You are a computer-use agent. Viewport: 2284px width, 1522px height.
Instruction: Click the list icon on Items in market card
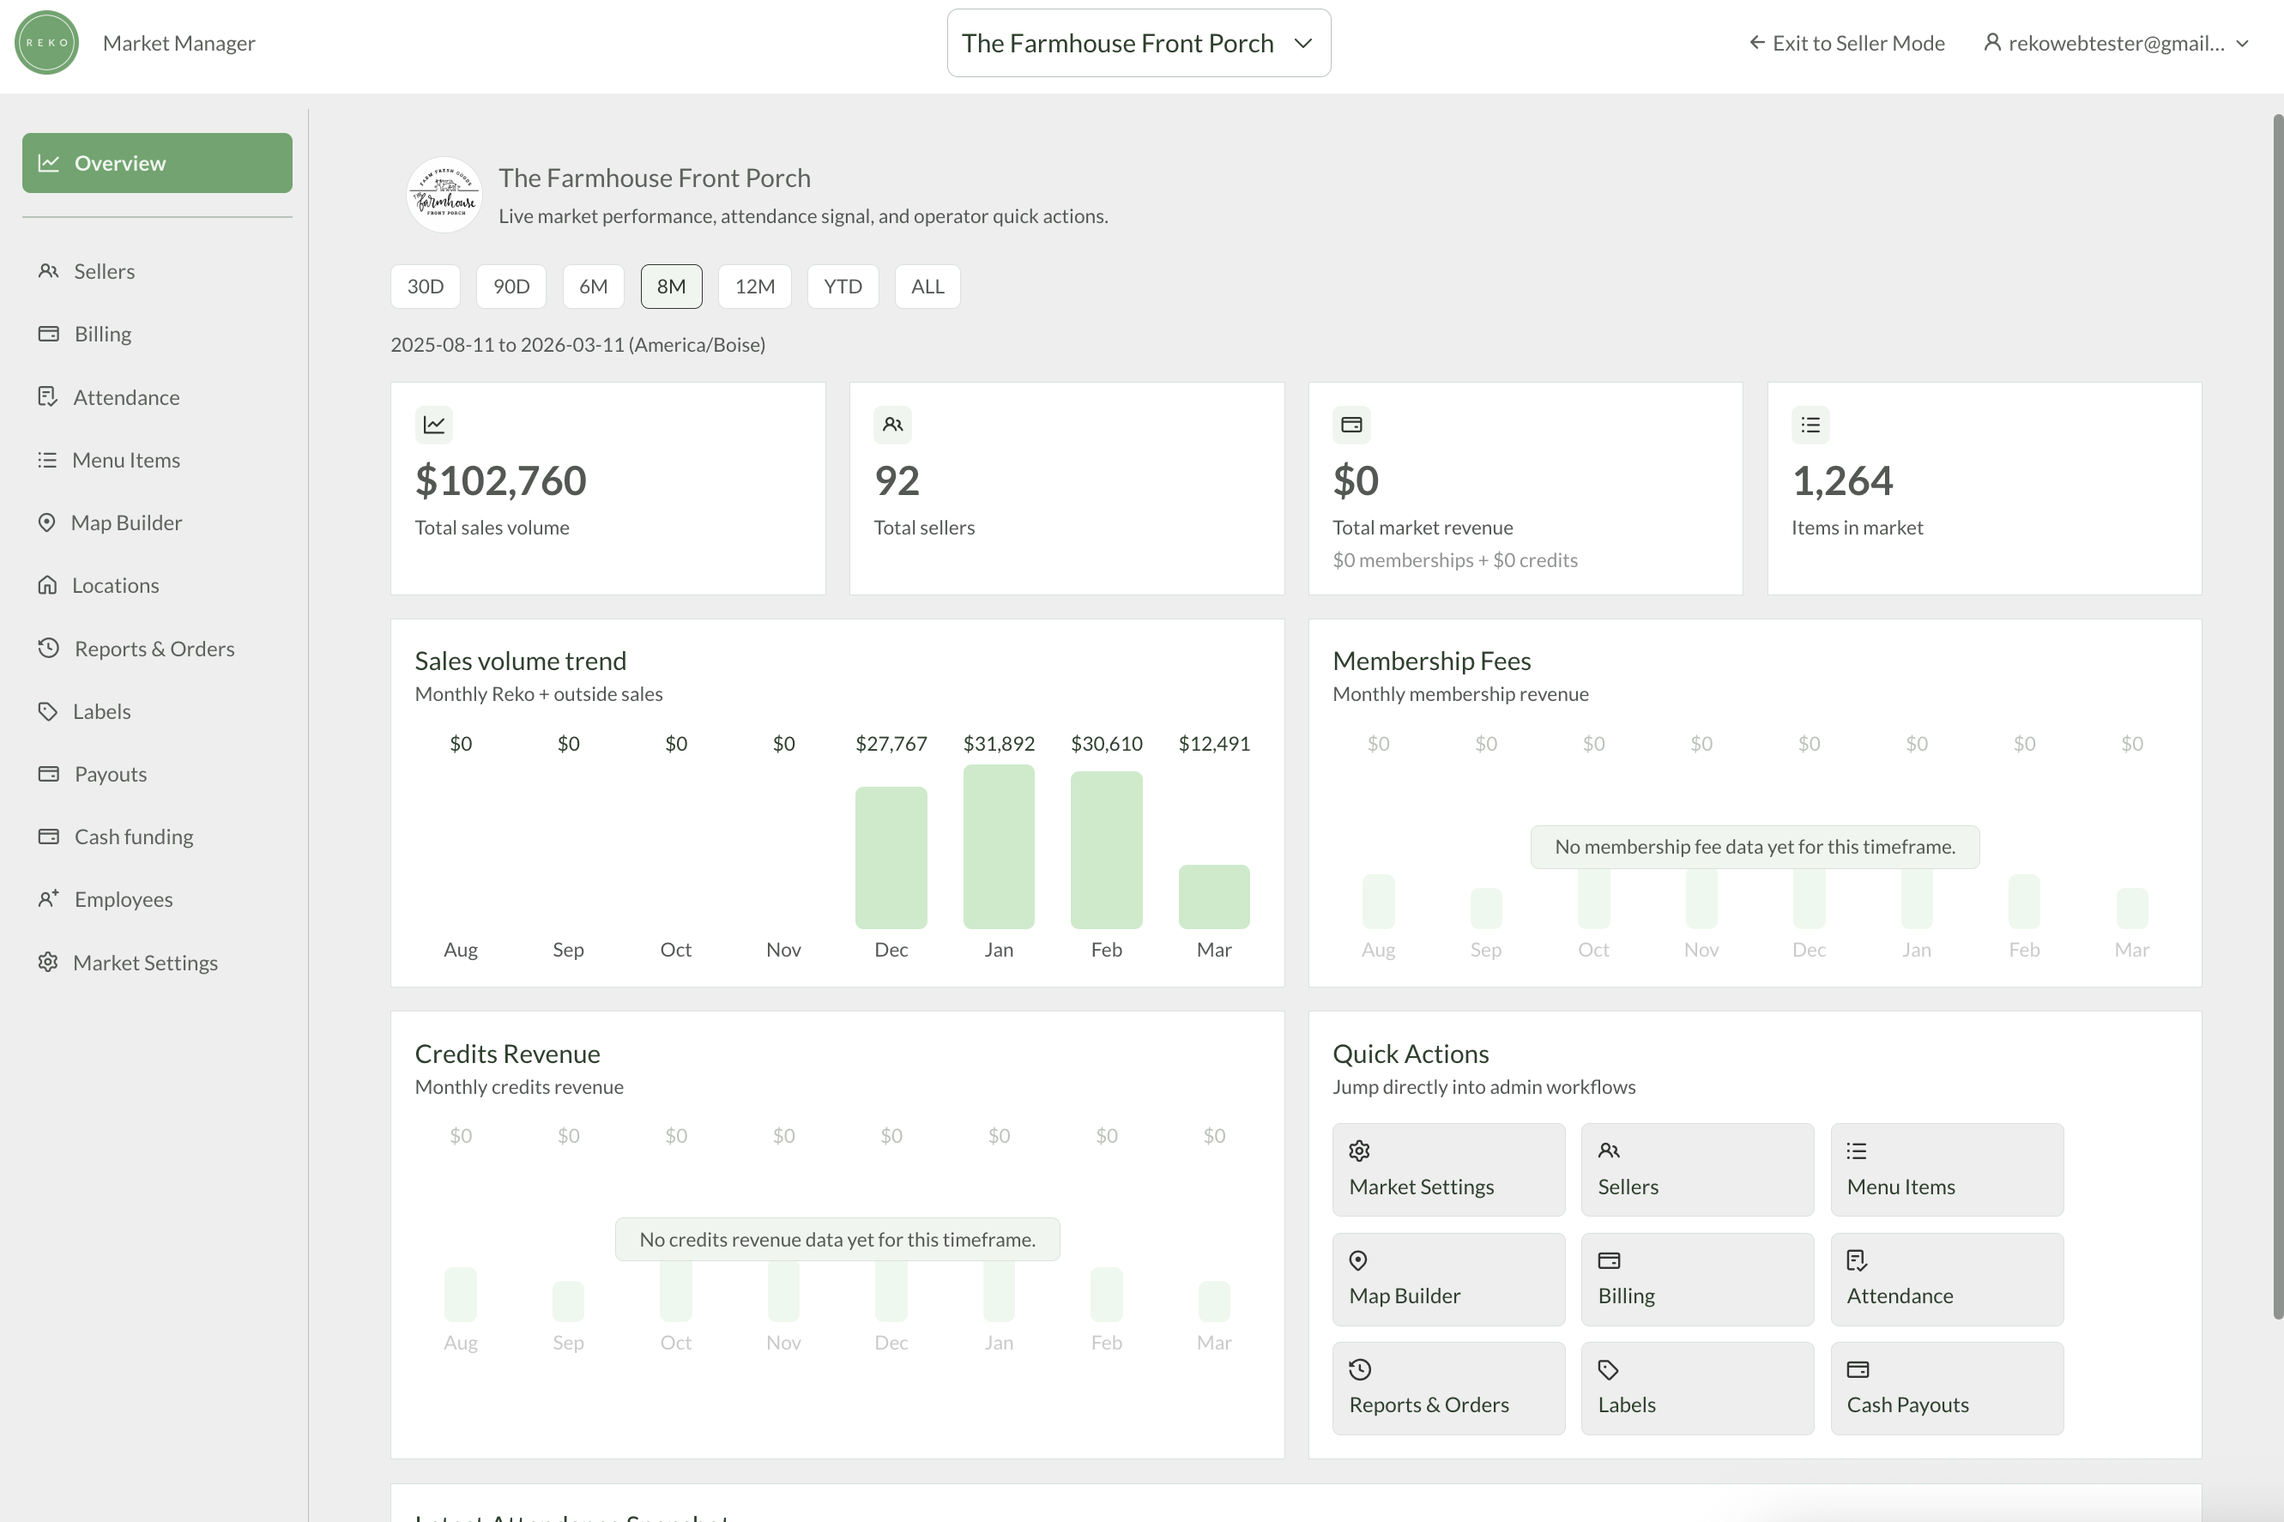click(1810, 424)
